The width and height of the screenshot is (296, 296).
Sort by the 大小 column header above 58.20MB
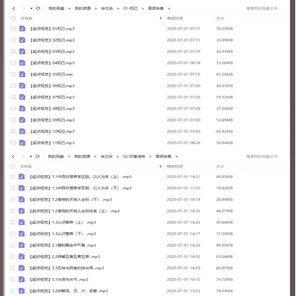tap(220, 18)
